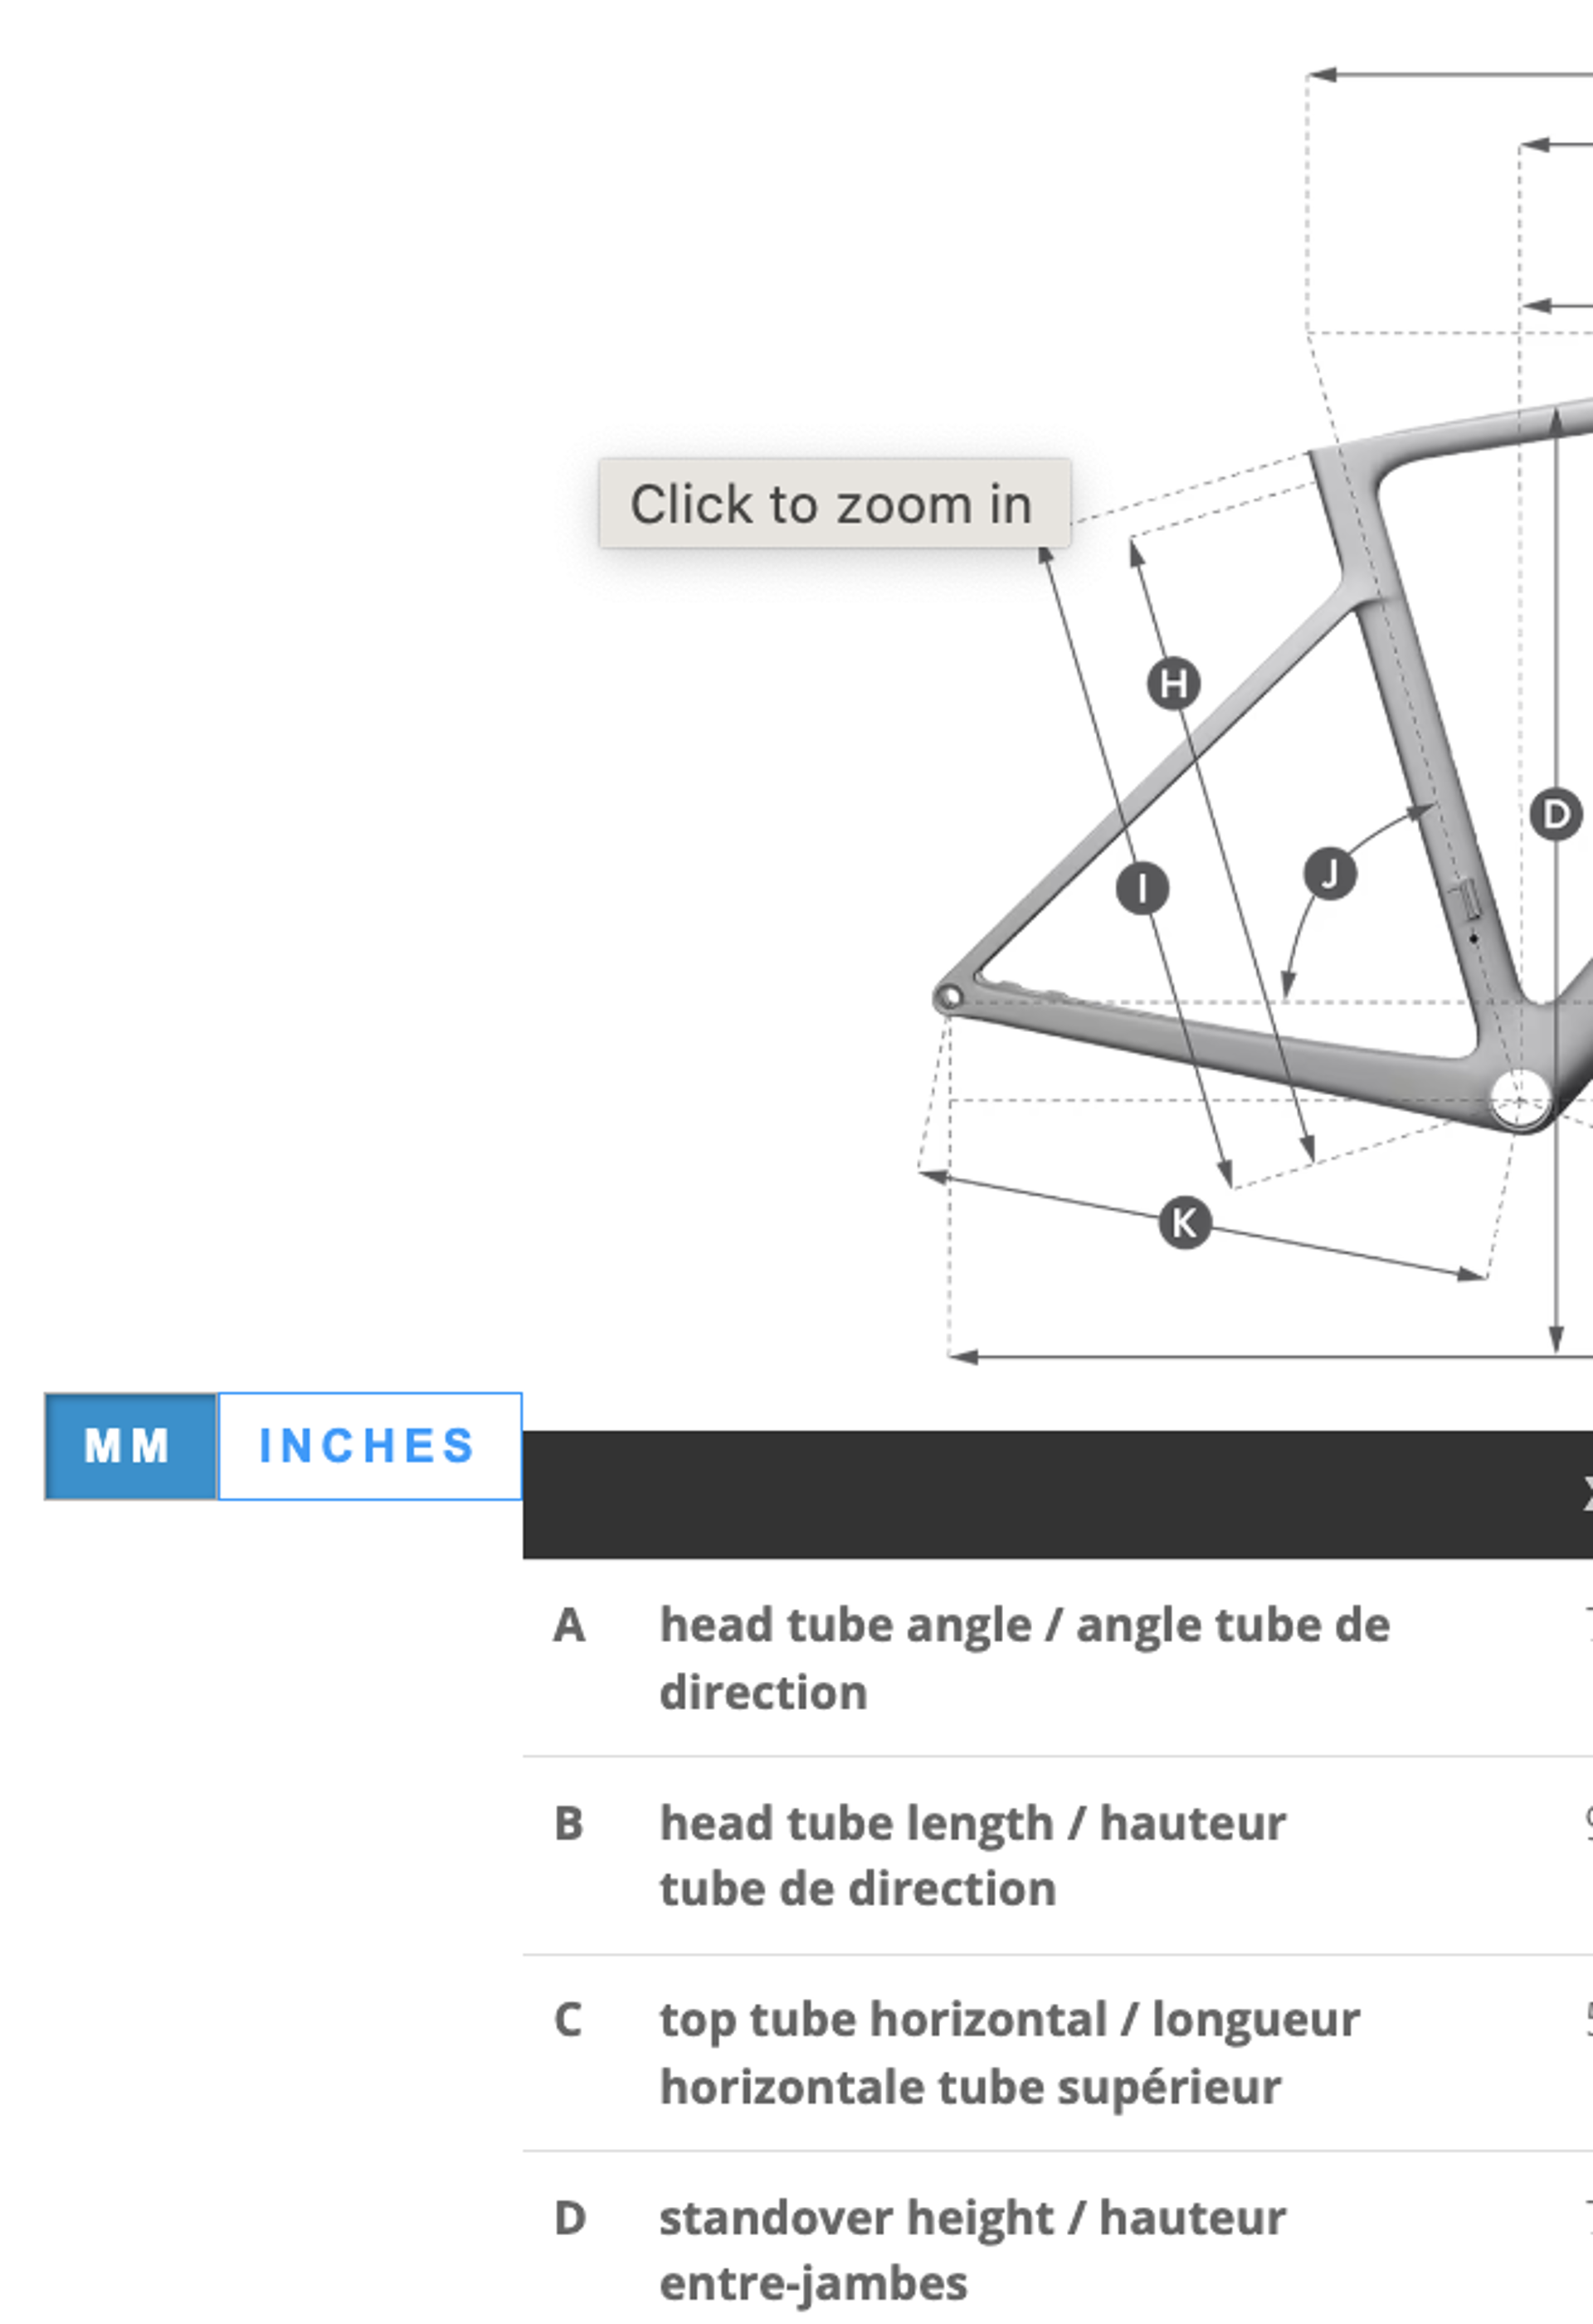Image resolution: width=1593 pixels, height=2324 pixels.
Task: Switch measurement units to INCHES
Action: [369, 1446]
